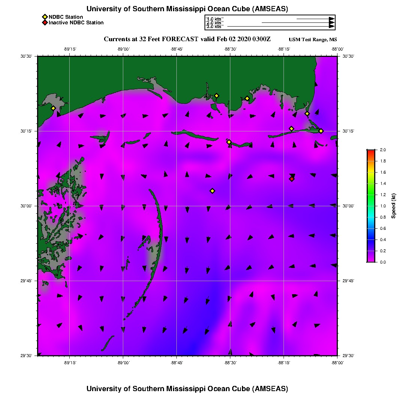Click the '2.0 kts' scale label
Screen dimensions: 412x393
(214, 23)
